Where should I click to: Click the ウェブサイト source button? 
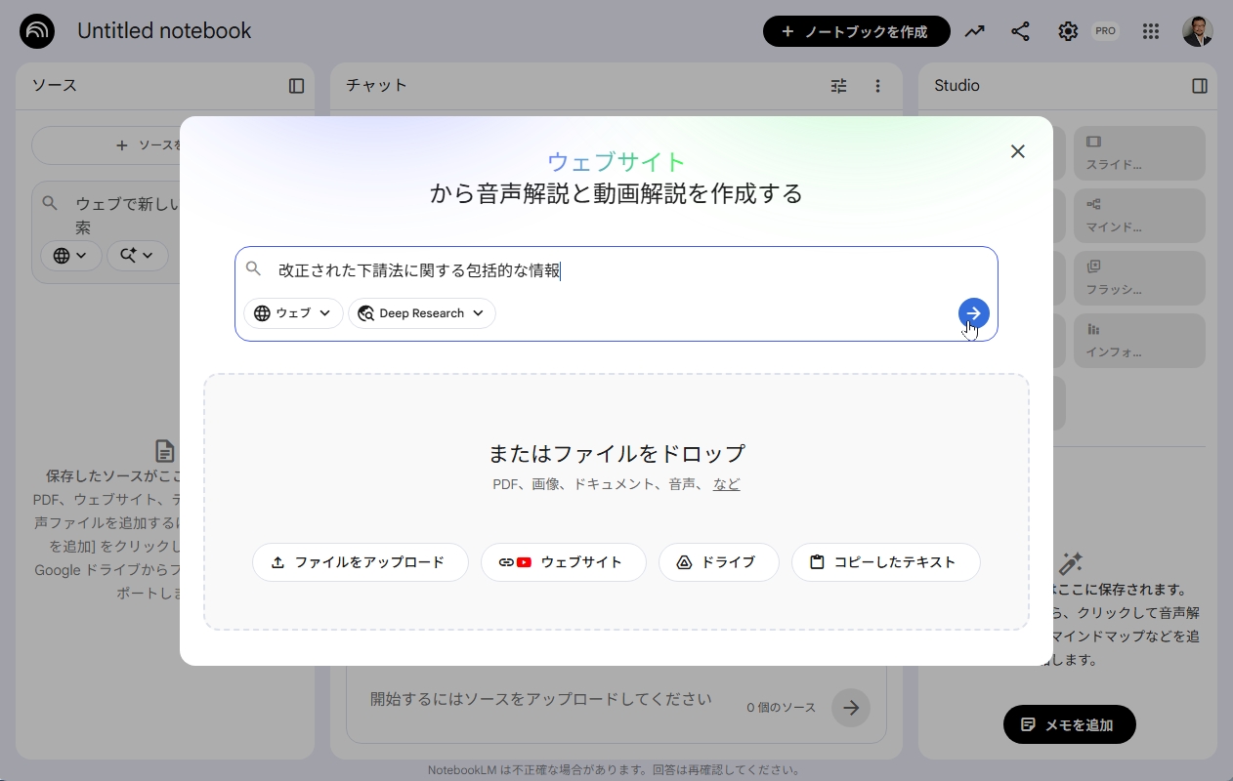(x=564, y=562)
